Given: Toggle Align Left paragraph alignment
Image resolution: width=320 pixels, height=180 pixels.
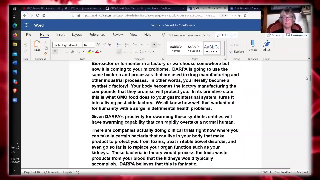Looking at the screenshot, I should click(119, 51).
